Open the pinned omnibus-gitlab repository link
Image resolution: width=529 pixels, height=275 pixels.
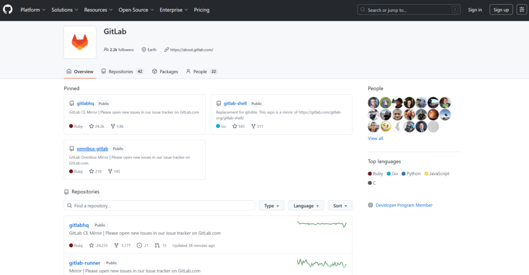tap(92, 149)
